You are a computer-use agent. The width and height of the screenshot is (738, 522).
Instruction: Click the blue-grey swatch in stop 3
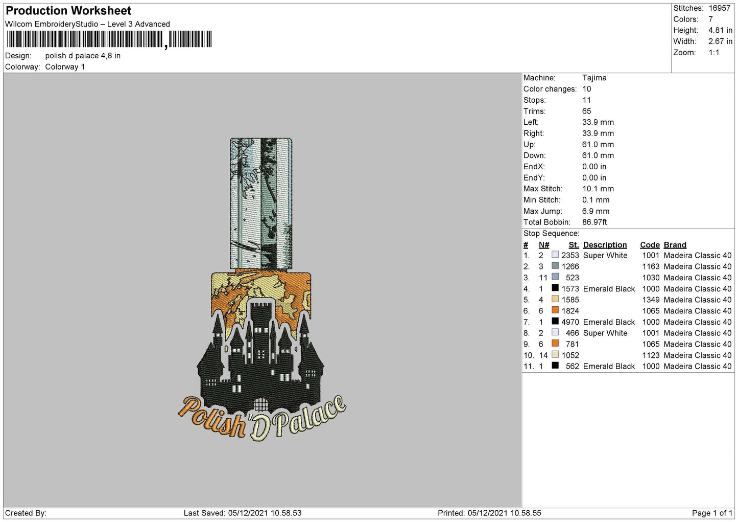[x=555, y=277]
